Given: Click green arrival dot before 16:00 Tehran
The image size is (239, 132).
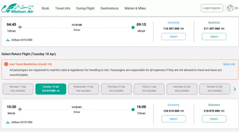Looking at the screenshot, I should tap(133, 110).
